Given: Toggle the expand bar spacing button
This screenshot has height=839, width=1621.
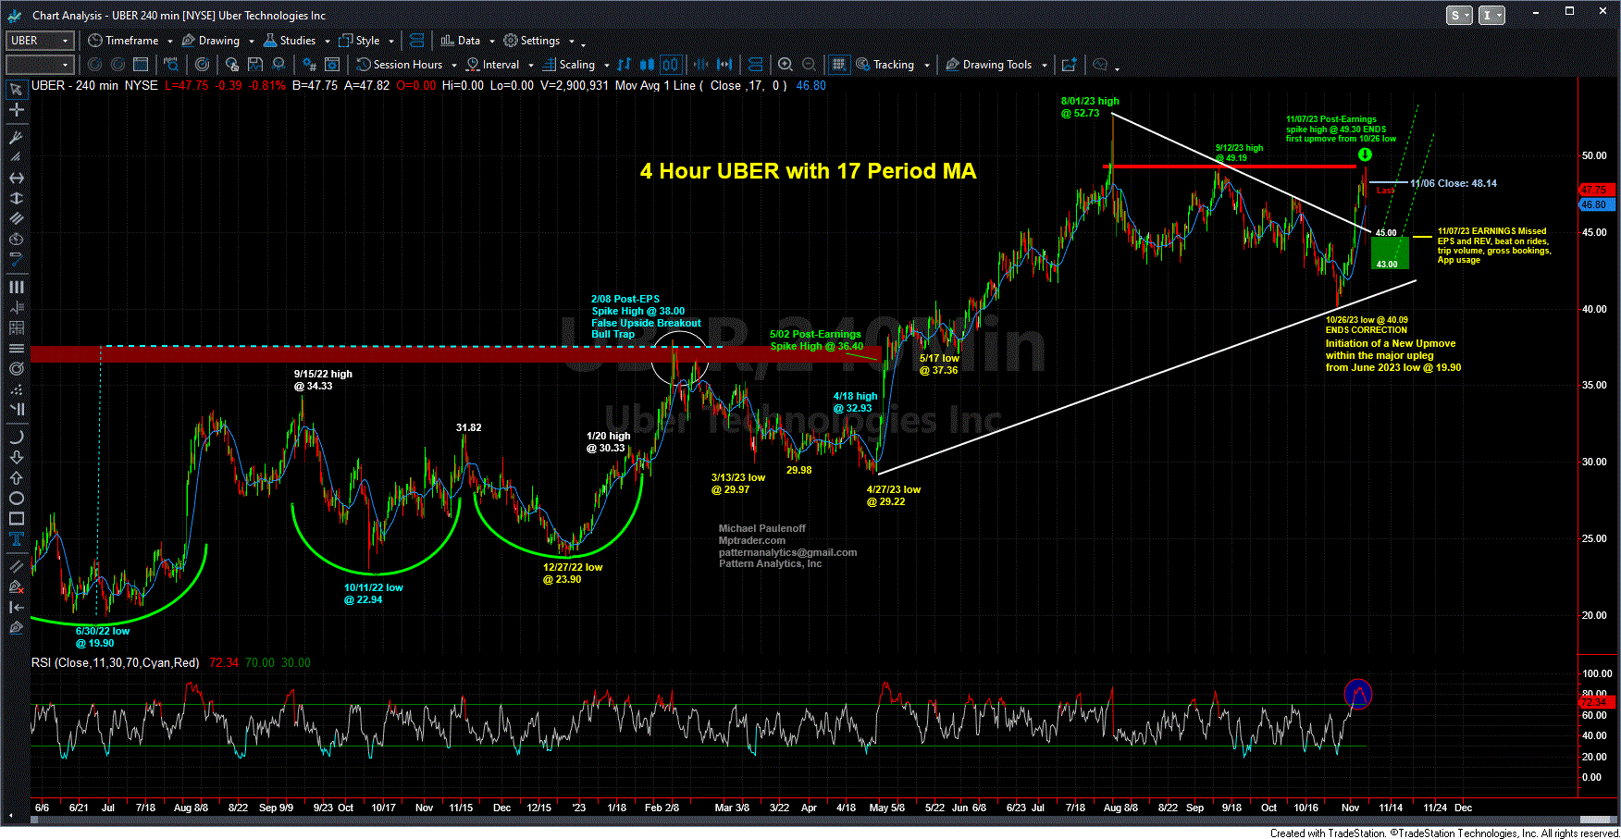Looking at the screenshot, I should point(724,65).
